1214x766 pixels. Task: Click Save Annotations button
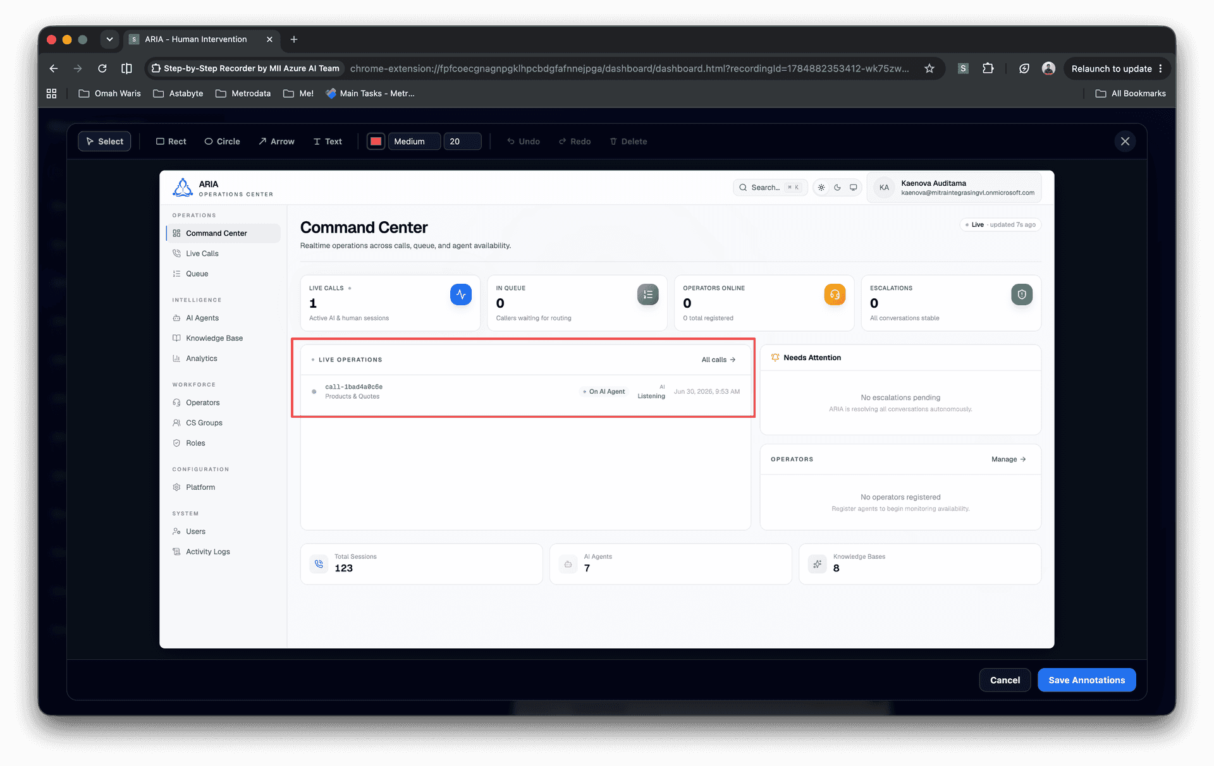coord(1086,680)
